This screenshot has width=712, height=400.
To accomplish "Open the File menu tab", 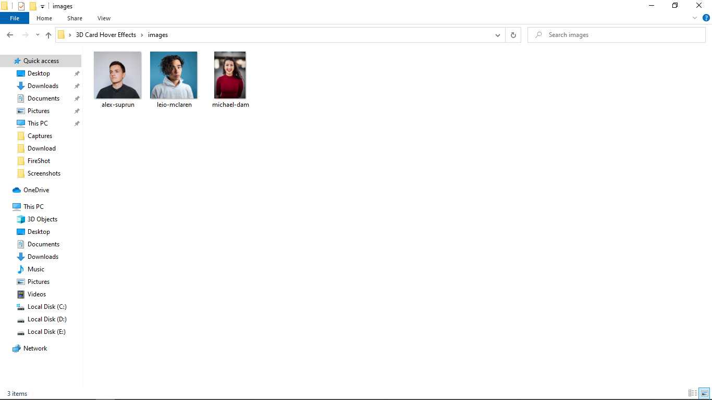I will coord(15,18).
